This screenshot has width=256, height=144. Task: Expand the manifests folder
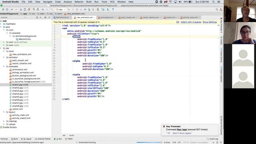(x=1, y=24)
